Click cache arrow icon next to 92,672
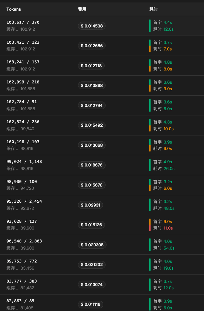204x311 pixels. coord(17,208)
